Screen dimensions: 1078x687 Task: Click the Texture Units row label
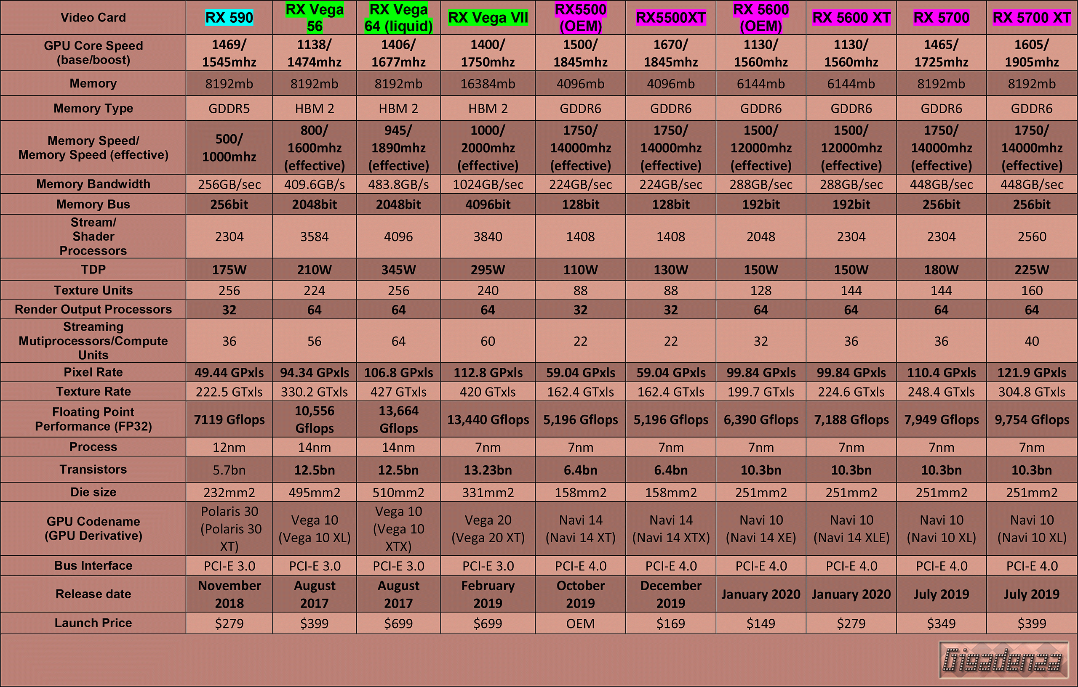(x=93, y=290)
